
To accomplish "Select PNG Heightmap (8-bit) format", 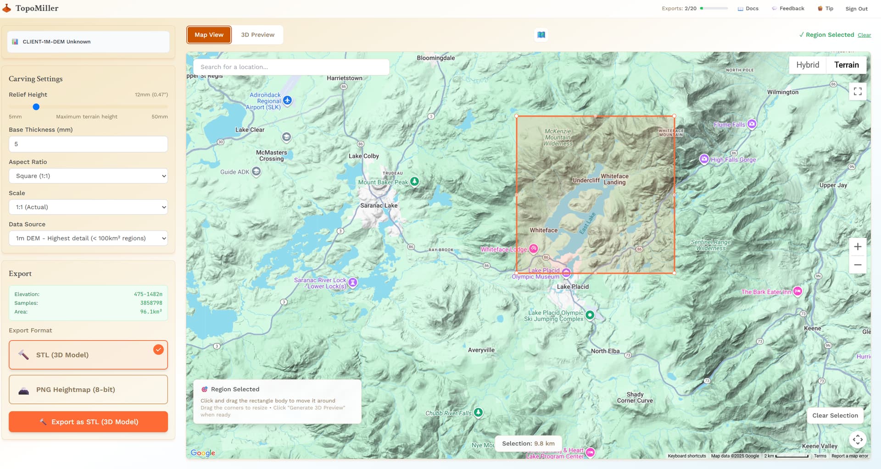I will coord(88,390).
